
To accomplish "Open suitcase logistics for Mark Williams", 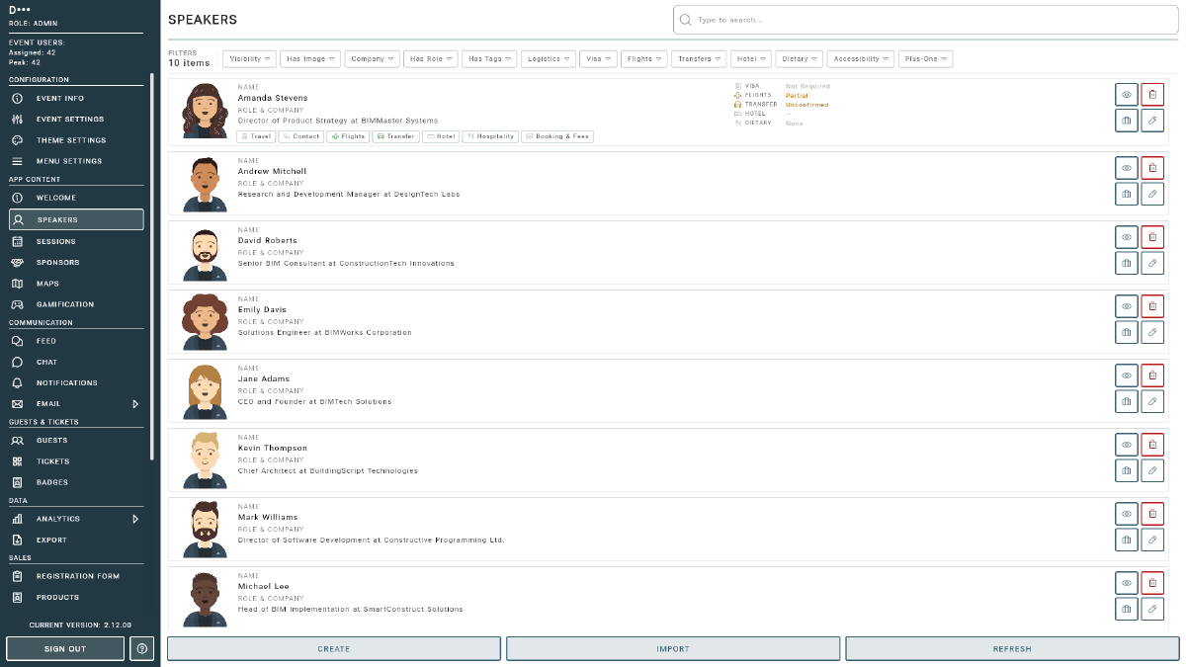I will pos(1127,540).
